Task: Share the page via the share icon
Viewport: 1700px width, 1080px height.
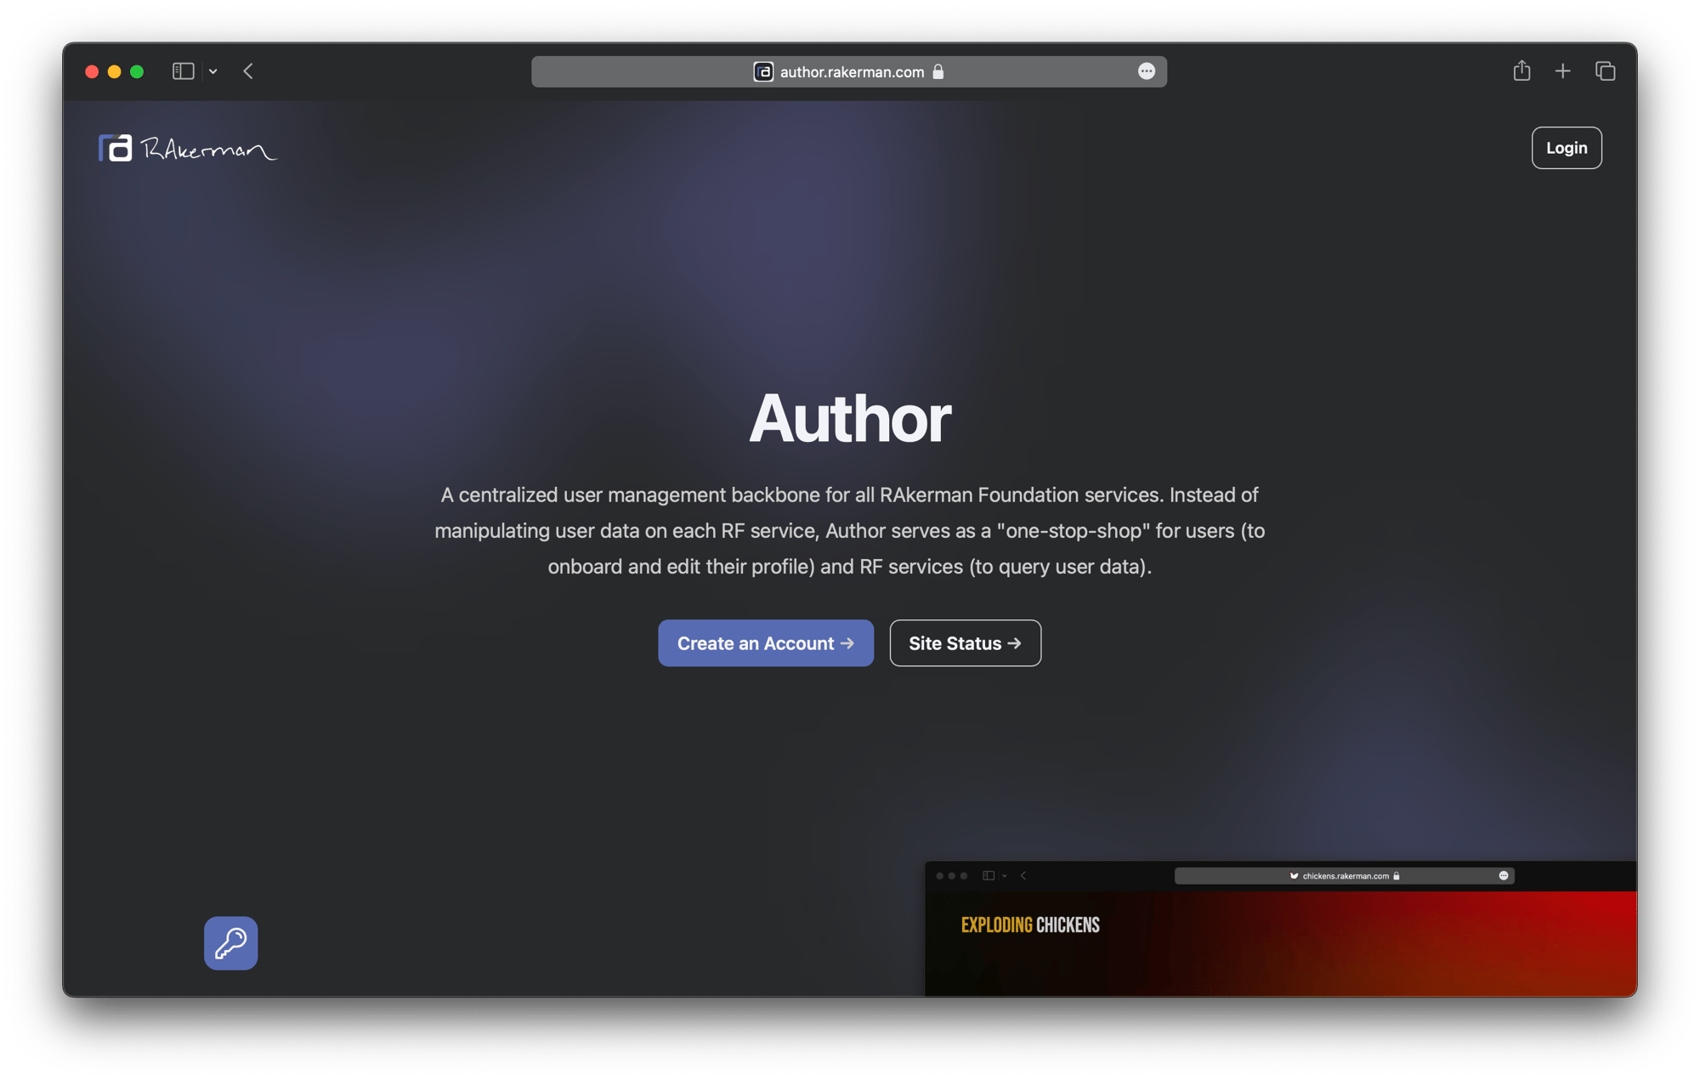Action: (1521, 71)
